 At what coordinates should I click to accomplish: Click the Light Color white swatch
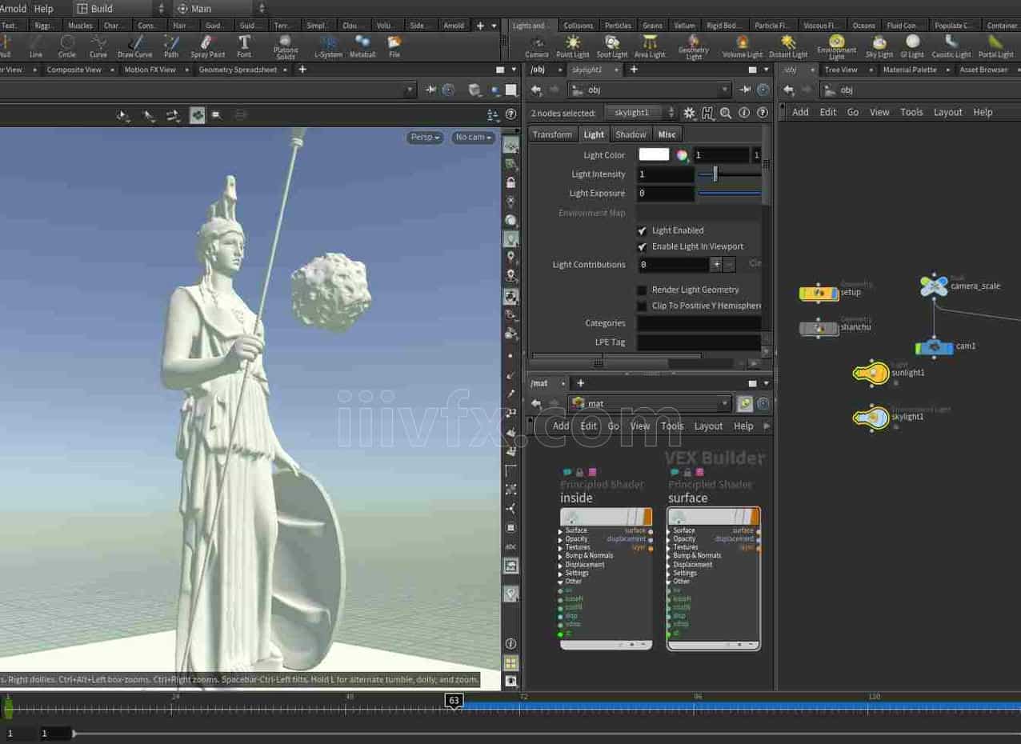(x=654, y=155)
